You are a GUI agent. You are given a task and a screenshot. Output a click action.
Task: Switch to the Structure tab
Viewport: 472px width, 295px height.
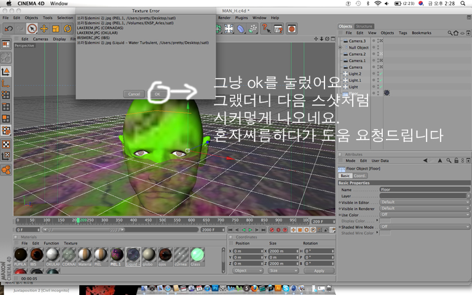pyautogui.click(x=364, y=26)
